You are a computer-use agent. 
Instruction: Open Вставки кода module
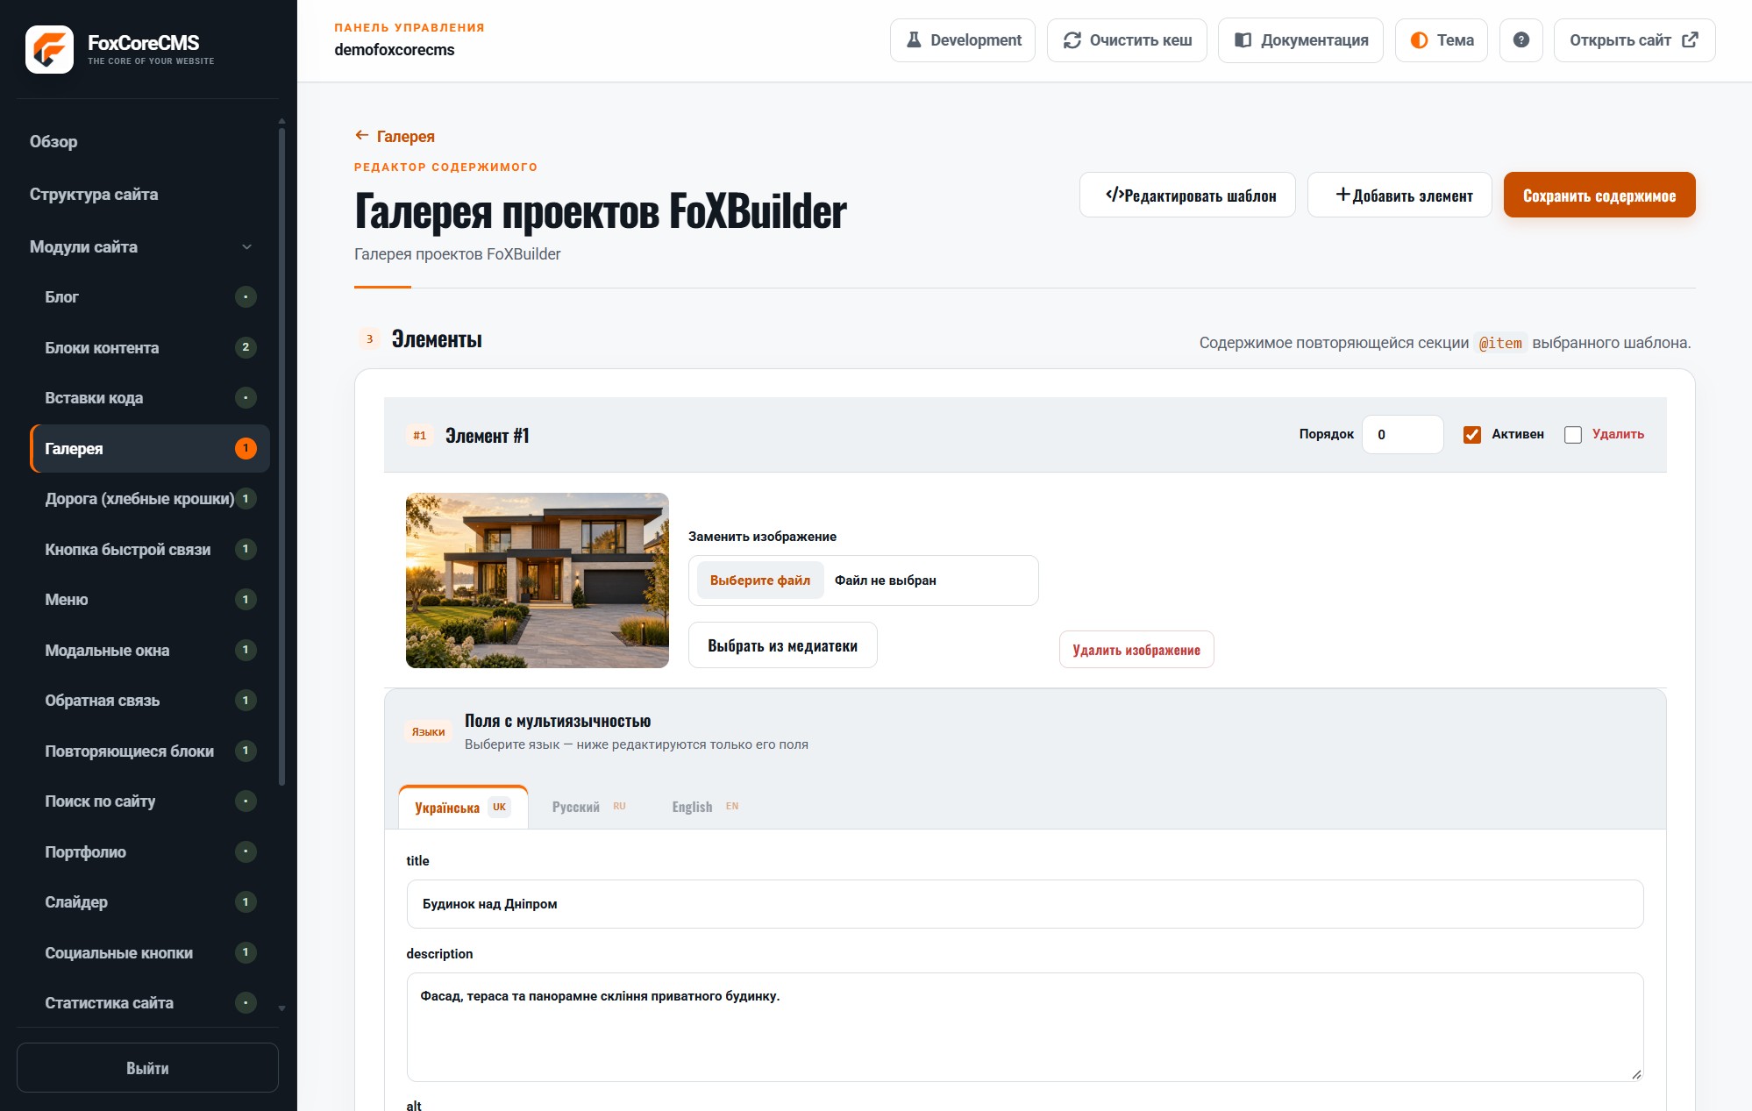[x=149, y=398]
